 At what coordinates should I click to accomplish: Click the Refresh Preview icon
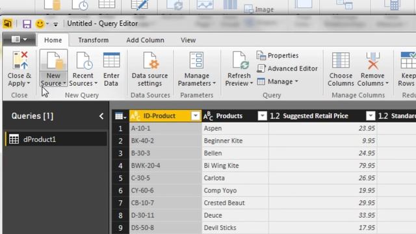click(240, 60)
